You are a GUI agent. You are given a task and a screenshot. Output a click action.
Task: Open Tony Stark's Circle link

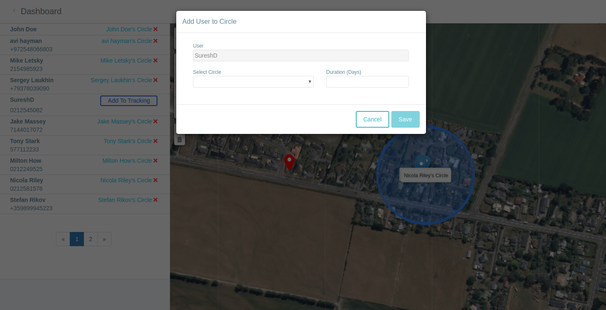[128, 141]
